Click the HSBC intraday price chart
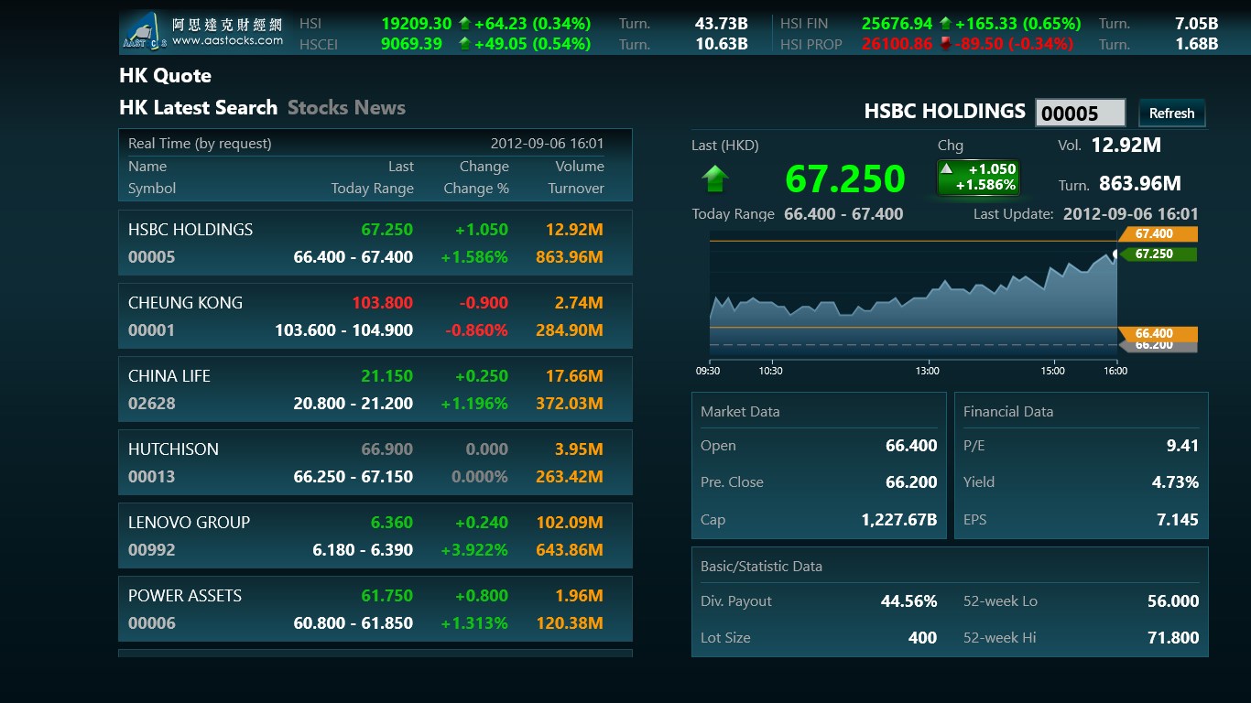Viewport: 1251px width, 703px height. (914, 297)
